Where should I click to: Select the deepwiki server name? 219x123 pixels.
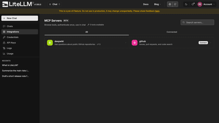59,41
